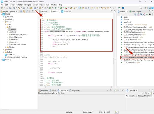Image resolution: width=154 pixels, height=114 pixels.
Task: Click the Last Edit Location arrow icon
Action: coord(102,8)
